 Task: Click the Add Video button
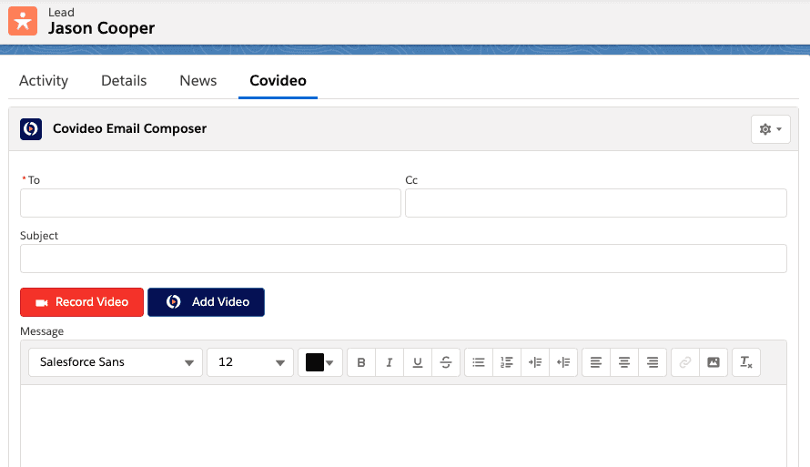pyautogui.click(x=206, y=302)
